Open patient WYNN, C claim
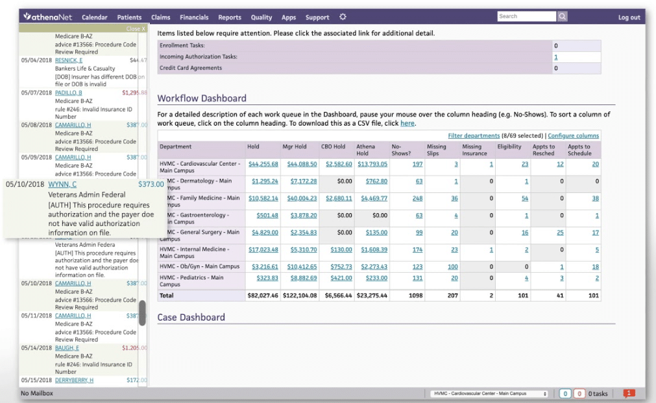Viewport: 656px width, 403px height. (x=62, y=184)
